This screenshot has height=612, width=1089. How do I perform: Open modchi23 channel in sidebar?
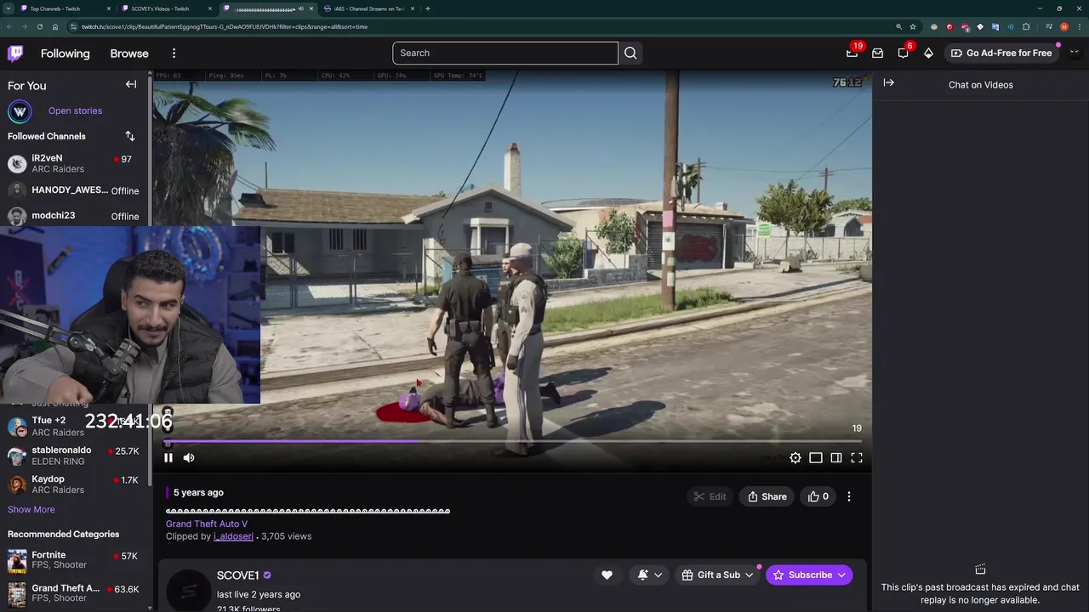[x=75, y=216]
